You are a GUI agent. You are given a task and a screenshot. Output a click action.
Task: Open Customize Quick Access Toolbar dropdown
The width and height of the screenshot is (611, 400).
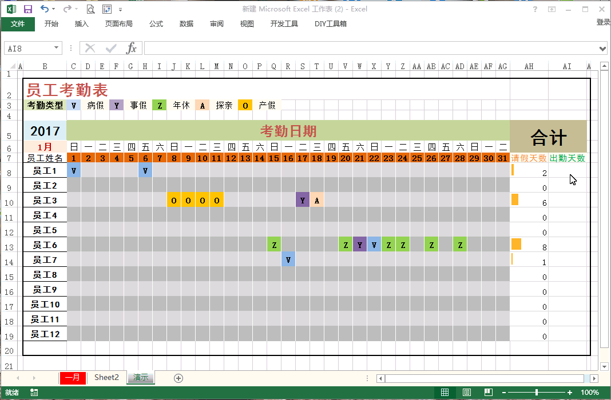(x=121, y=10)
